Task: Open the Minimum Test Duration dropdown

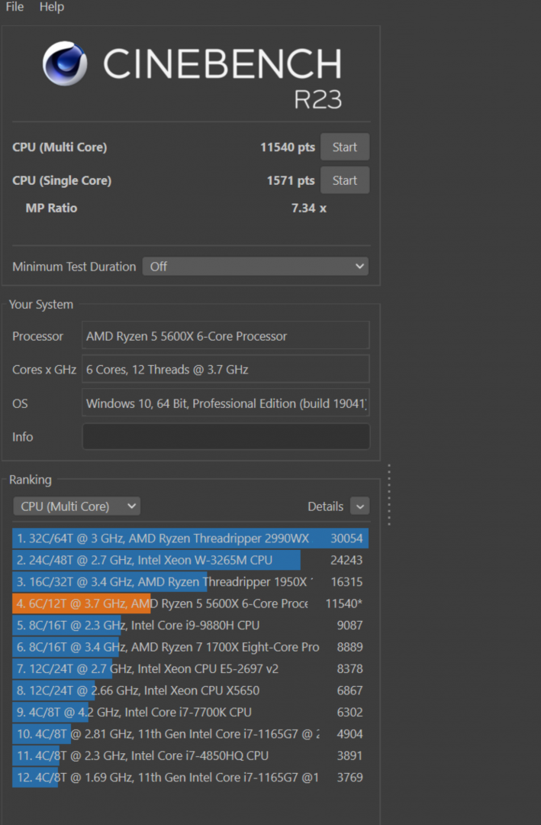Action: [256, 267]
